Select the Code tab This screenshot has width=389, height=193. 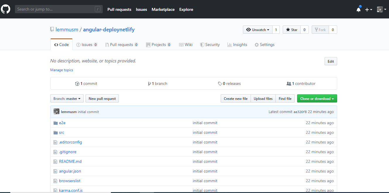click(61, 45)
